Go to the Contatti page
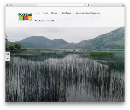This screenshot has width=130, height=110. pyautogui.click(x=51, y=21)
